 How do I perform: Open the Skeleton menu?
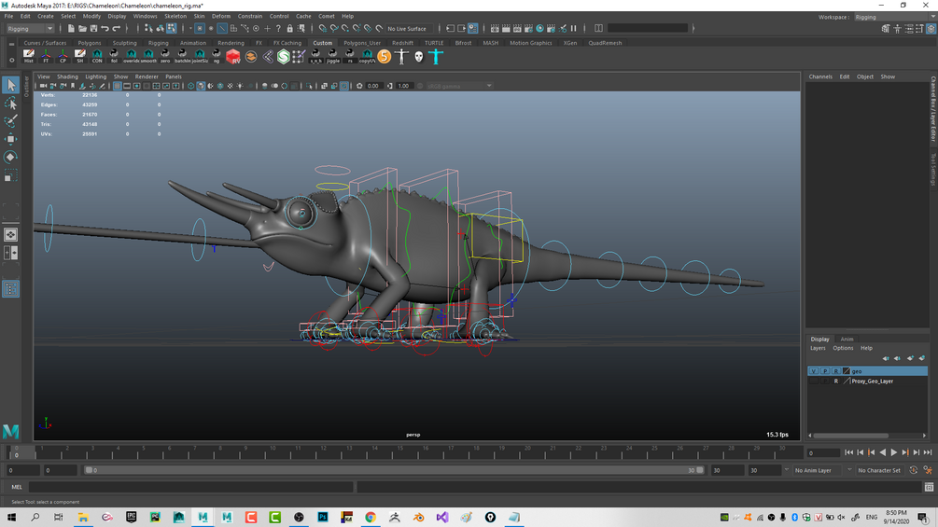(x=175, y=16)
